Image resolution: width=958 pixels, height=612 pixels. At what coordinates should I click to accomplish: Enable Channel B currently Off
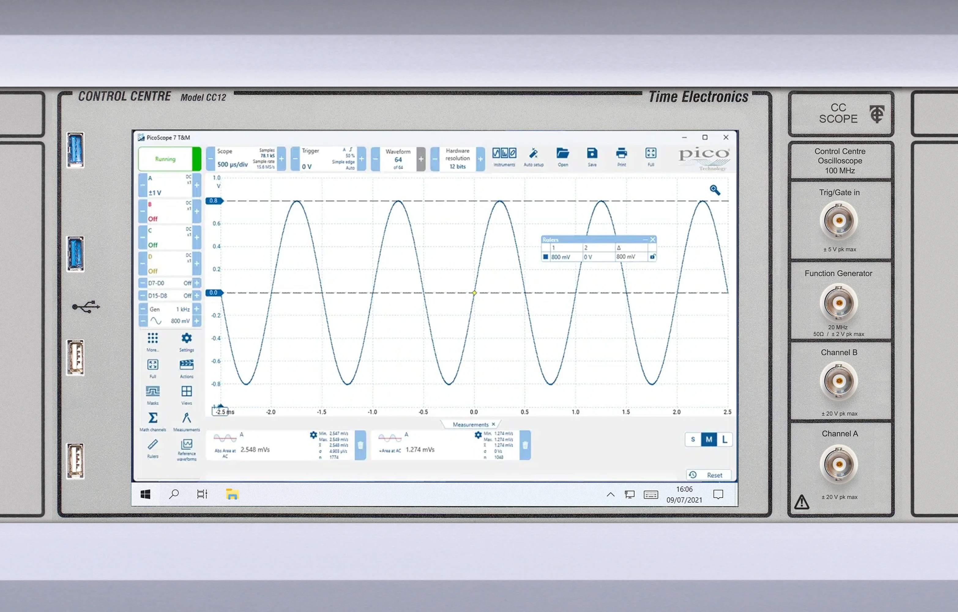coord(153,219)
